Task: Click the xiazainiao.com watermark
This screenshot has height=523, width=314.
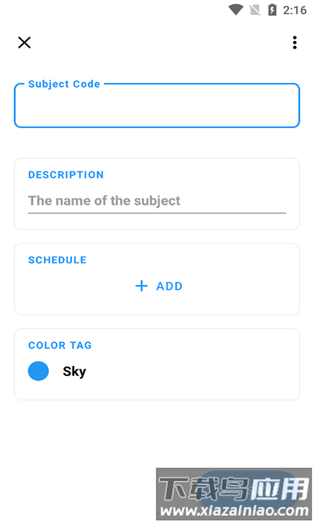Action: [x=234, y=494]
